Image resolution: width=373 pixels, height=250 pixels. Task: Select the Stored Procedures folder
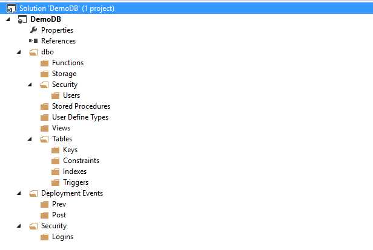81,106
